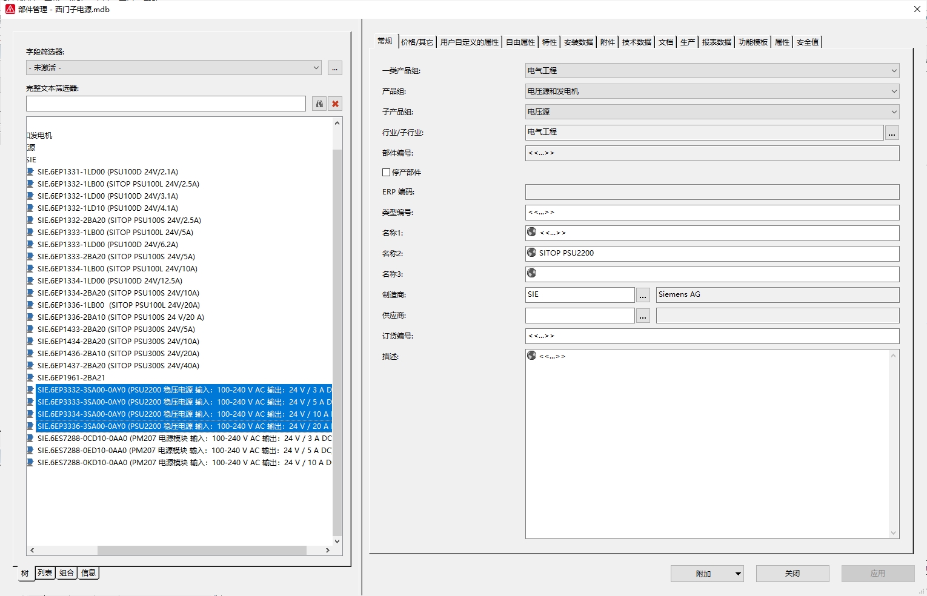Screen dimensions: 927x596
Task: Click part icon of SIE.6EP1961-2BA21
Action: pyautogui.click(x=30, y=377)
